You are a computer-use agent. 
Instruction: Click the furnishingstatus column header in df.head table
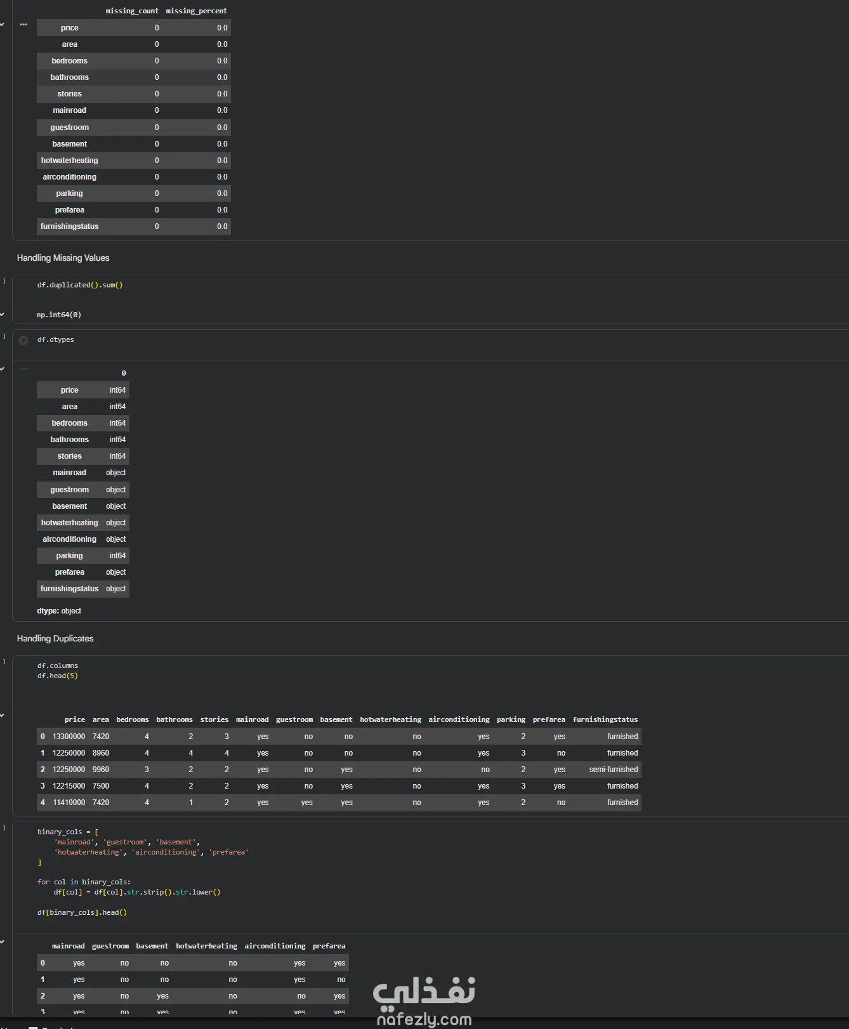[x=605, y=719]
